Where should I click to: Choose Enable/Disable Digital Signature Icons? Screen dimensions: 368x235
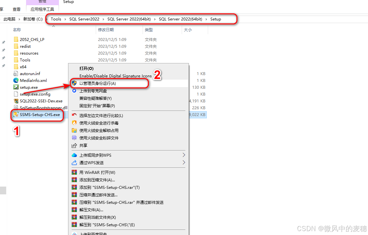click(116, 76)
